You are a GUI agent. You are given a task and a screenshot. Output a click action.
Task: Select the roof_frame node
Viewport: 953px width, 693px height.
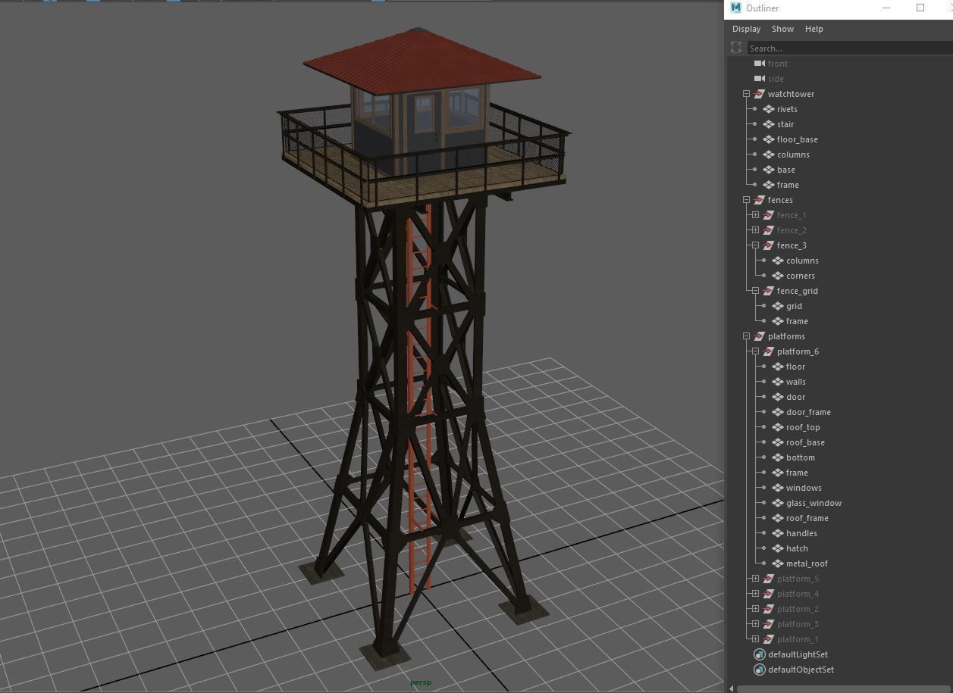click(x=807, y=518)
